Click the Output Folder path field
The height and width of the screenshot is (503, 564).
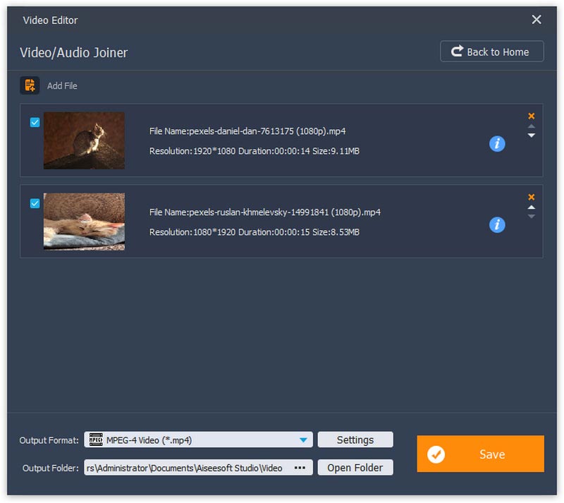point(187,468)
